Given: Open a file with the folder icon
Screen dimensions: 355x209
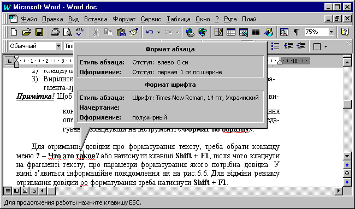Looking at the screenshot, I should click(x=27, y=32).
